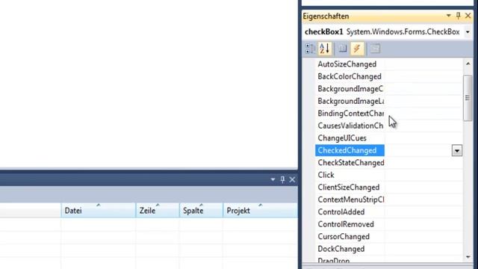Viewport: 478px width, 269px height.
Task: Sort error list by Projekt column
Action: [261, 210]
